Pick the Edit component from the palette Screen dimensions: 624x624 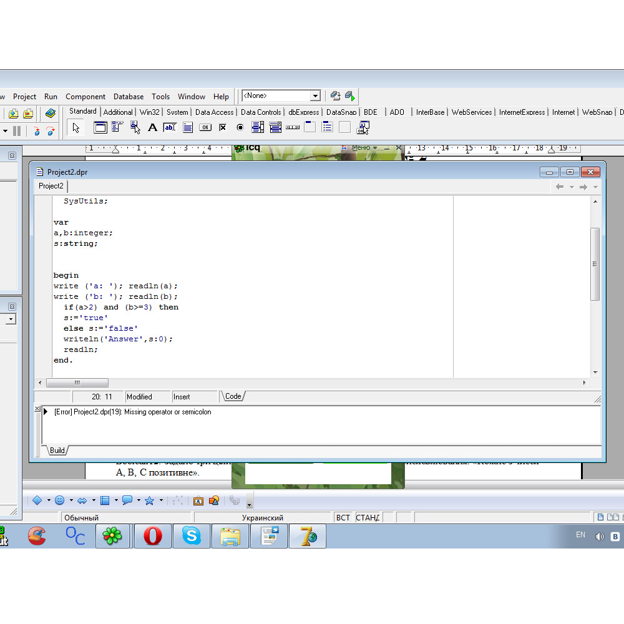(x=170, y=128)
